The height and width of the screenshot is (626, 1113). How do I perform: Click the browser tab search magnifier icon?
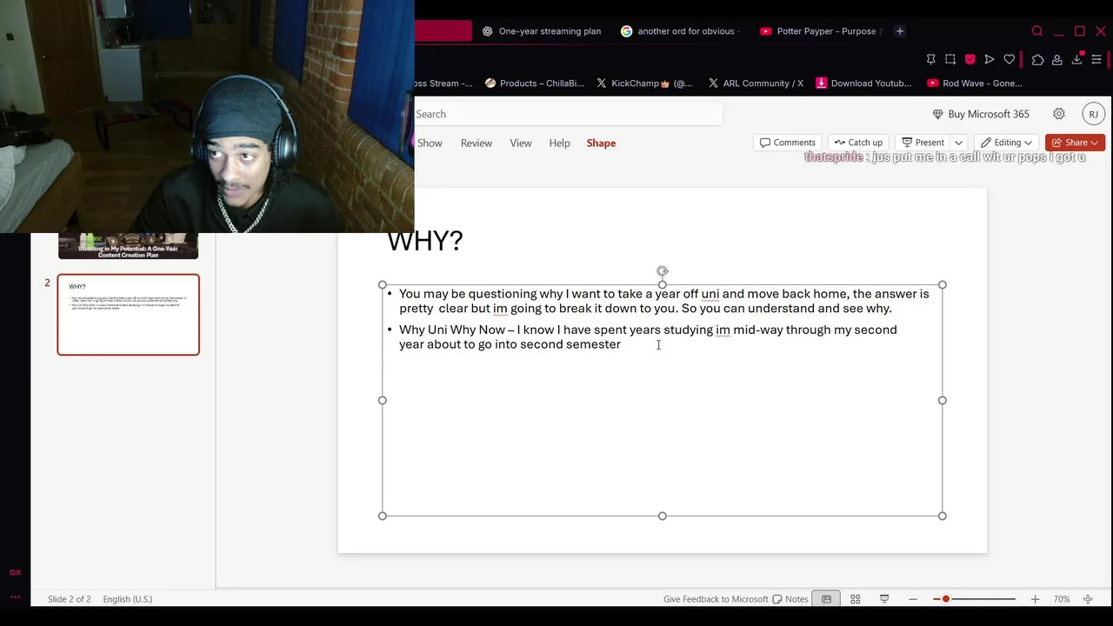(x=1037, y=31)
